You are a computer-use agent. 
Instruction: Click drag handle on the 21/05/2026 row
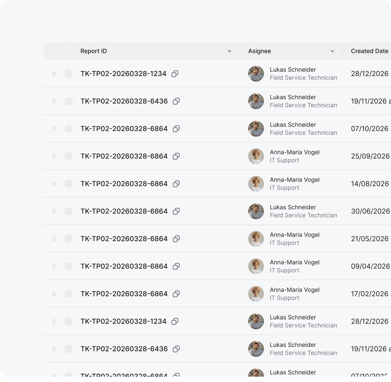tap(54, 239)
